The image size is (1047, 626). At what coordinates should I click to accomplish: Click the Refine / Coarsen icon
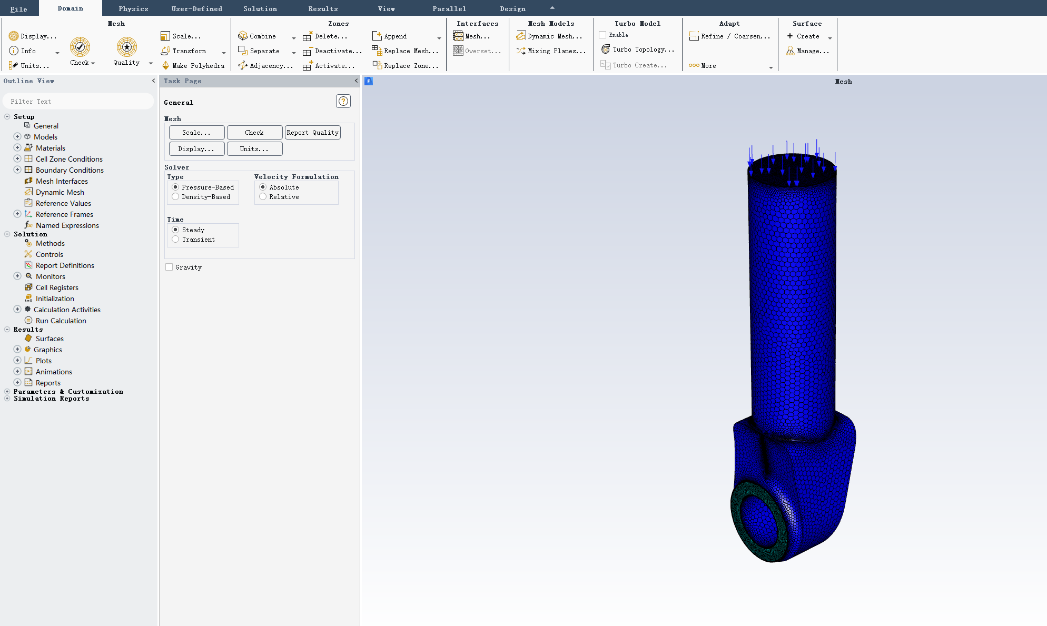point(694,36)
